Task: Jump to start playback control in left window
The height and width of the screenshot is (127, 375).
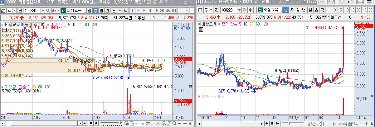Action: pos(85,124)
